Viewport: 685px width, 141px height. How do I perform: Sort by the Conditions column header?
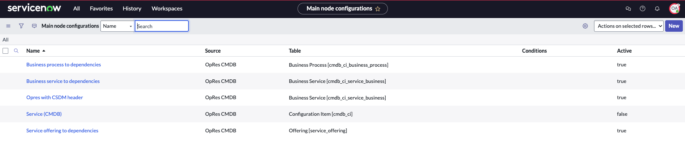(534, 51)
